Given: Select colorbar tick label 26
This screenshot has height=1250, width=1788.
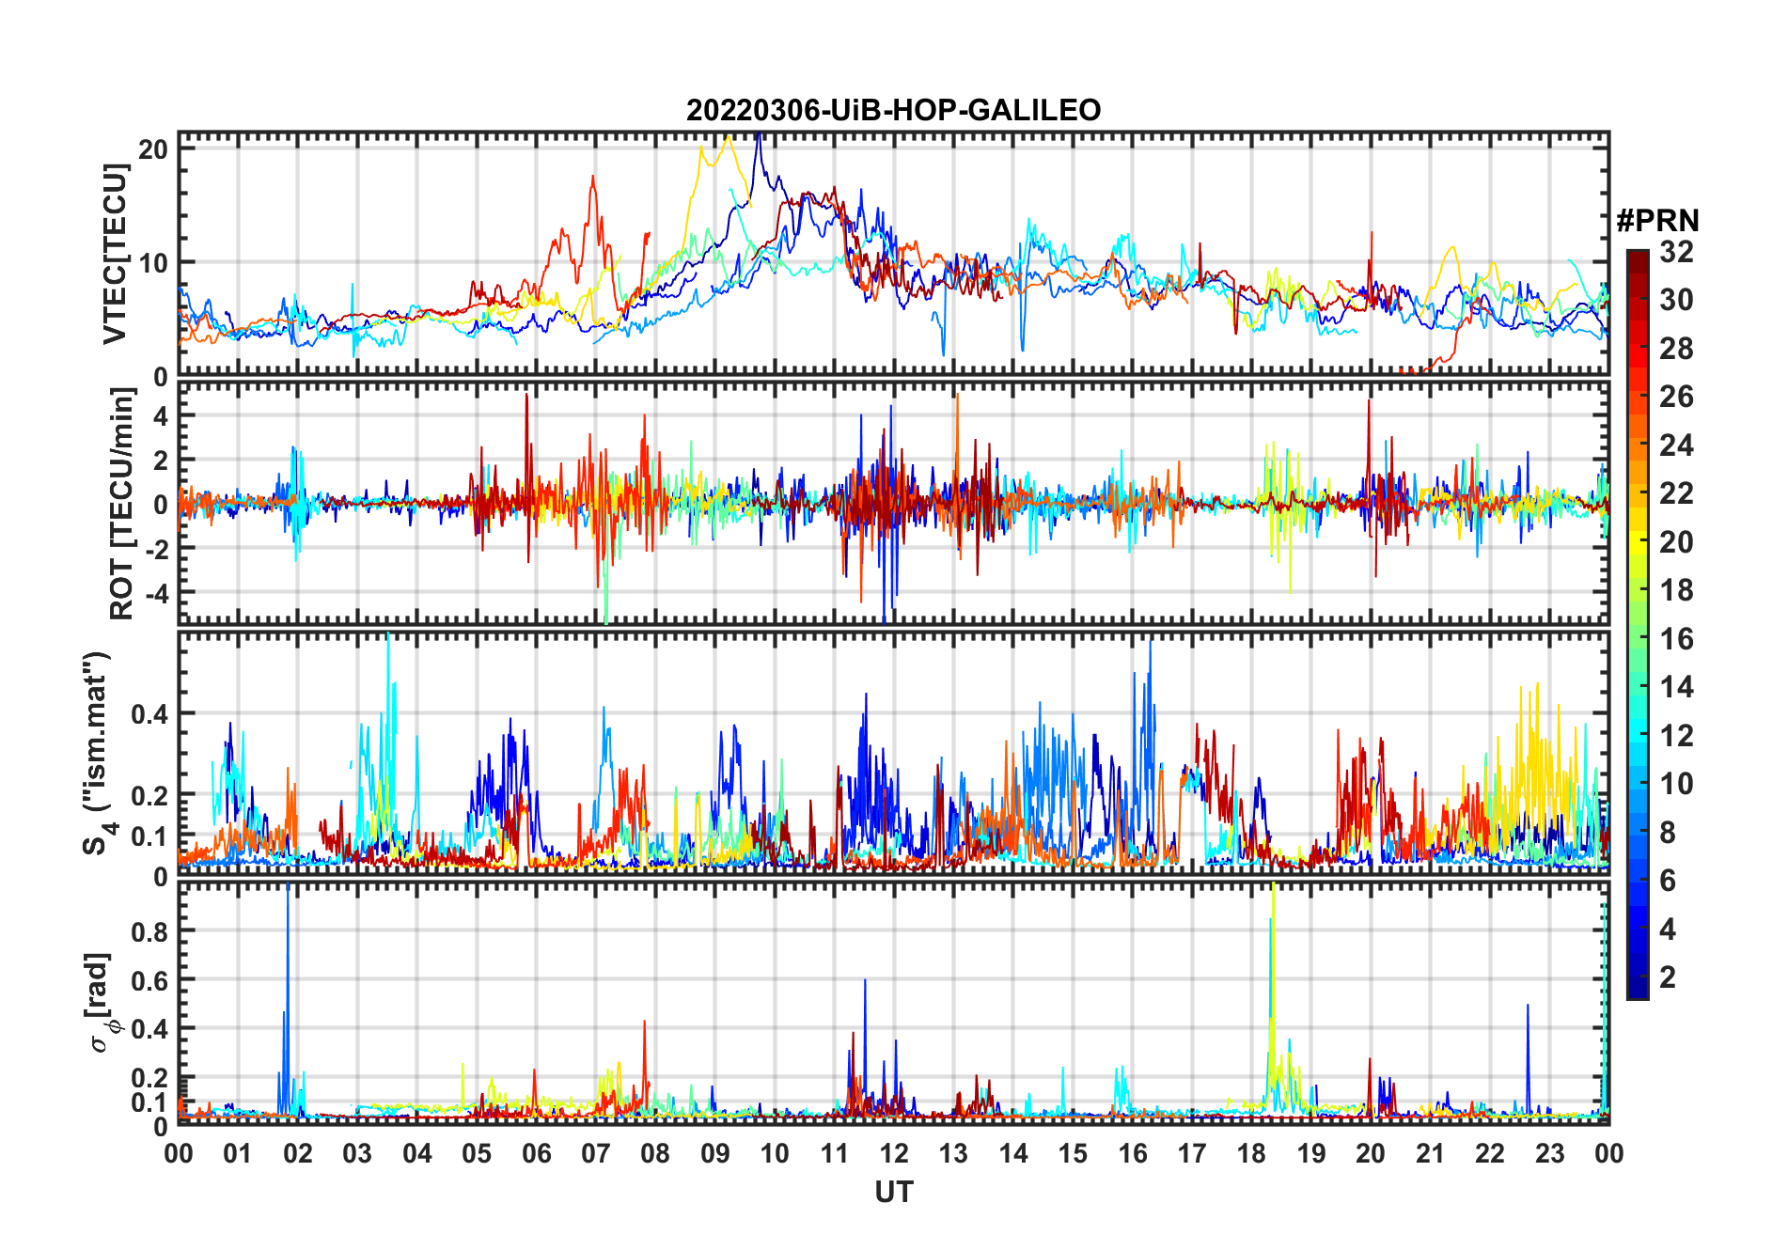Looking at the screenshot, I should point(1676,397).
